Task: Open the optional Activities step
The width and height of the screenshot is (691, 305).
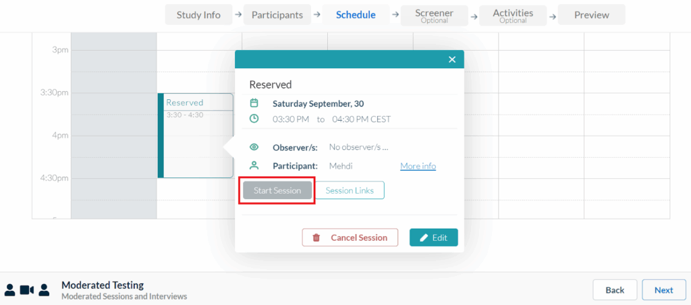Action: pos(513,15)
